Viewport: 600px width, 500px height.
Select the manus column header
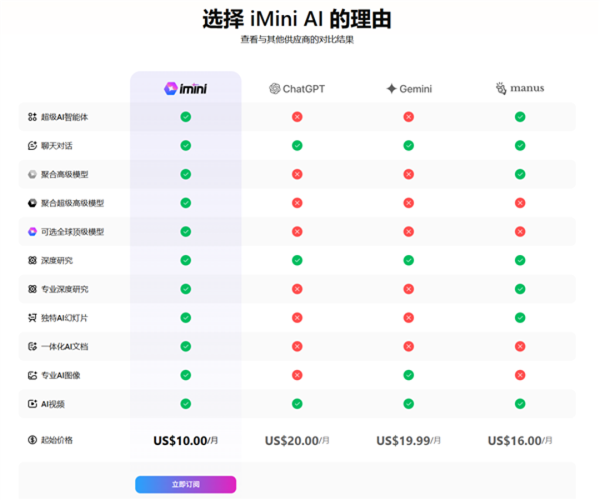click(x=519, y=88)
